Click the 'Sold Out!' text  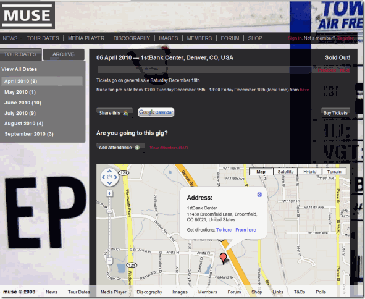337,57
